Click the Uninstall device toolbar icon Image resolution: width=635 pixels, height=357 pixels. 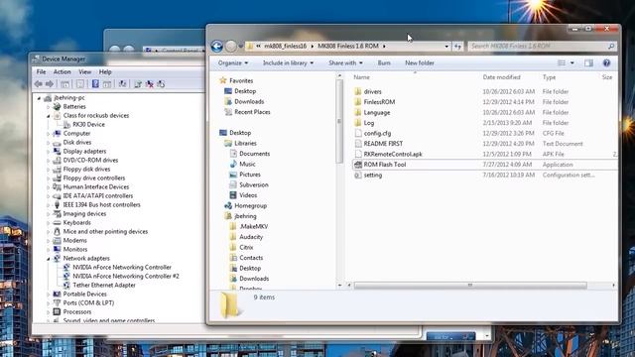pos(150,84)
